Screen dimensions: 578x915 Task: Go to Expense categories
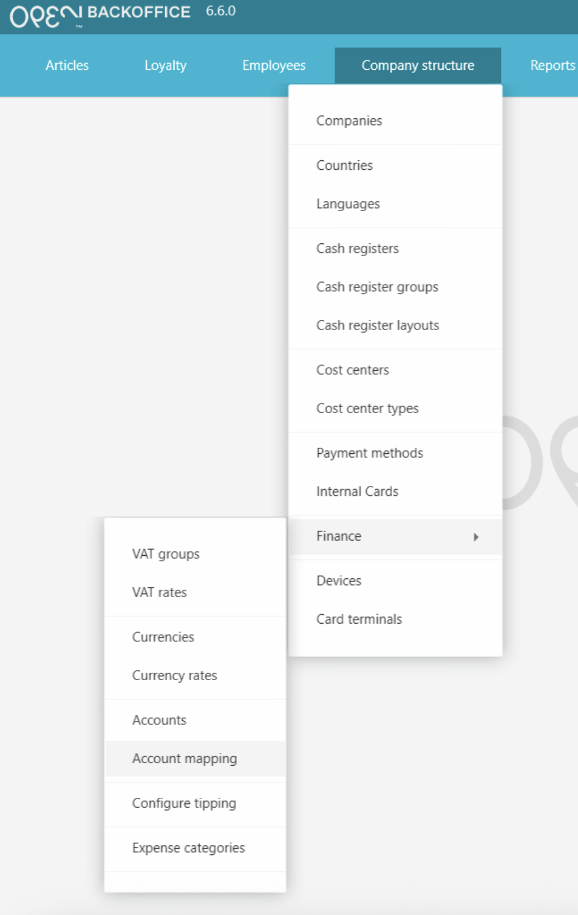pos(188,848)
